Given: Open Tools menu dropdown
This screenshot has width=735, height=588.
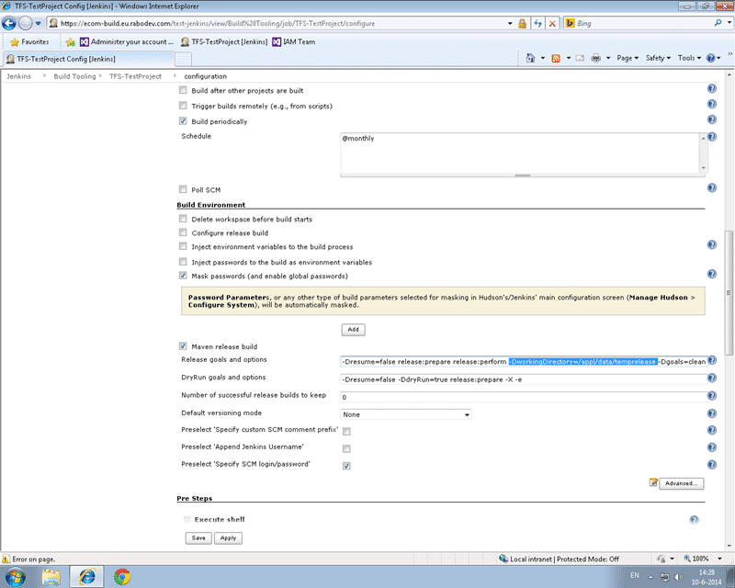Looking at the screenshot, I should click(689, 58).
